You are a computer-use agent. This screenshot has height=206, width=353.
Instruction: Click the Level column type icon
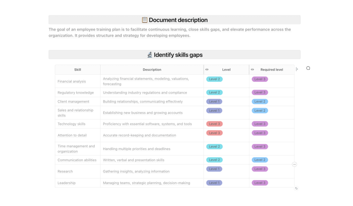207,69
